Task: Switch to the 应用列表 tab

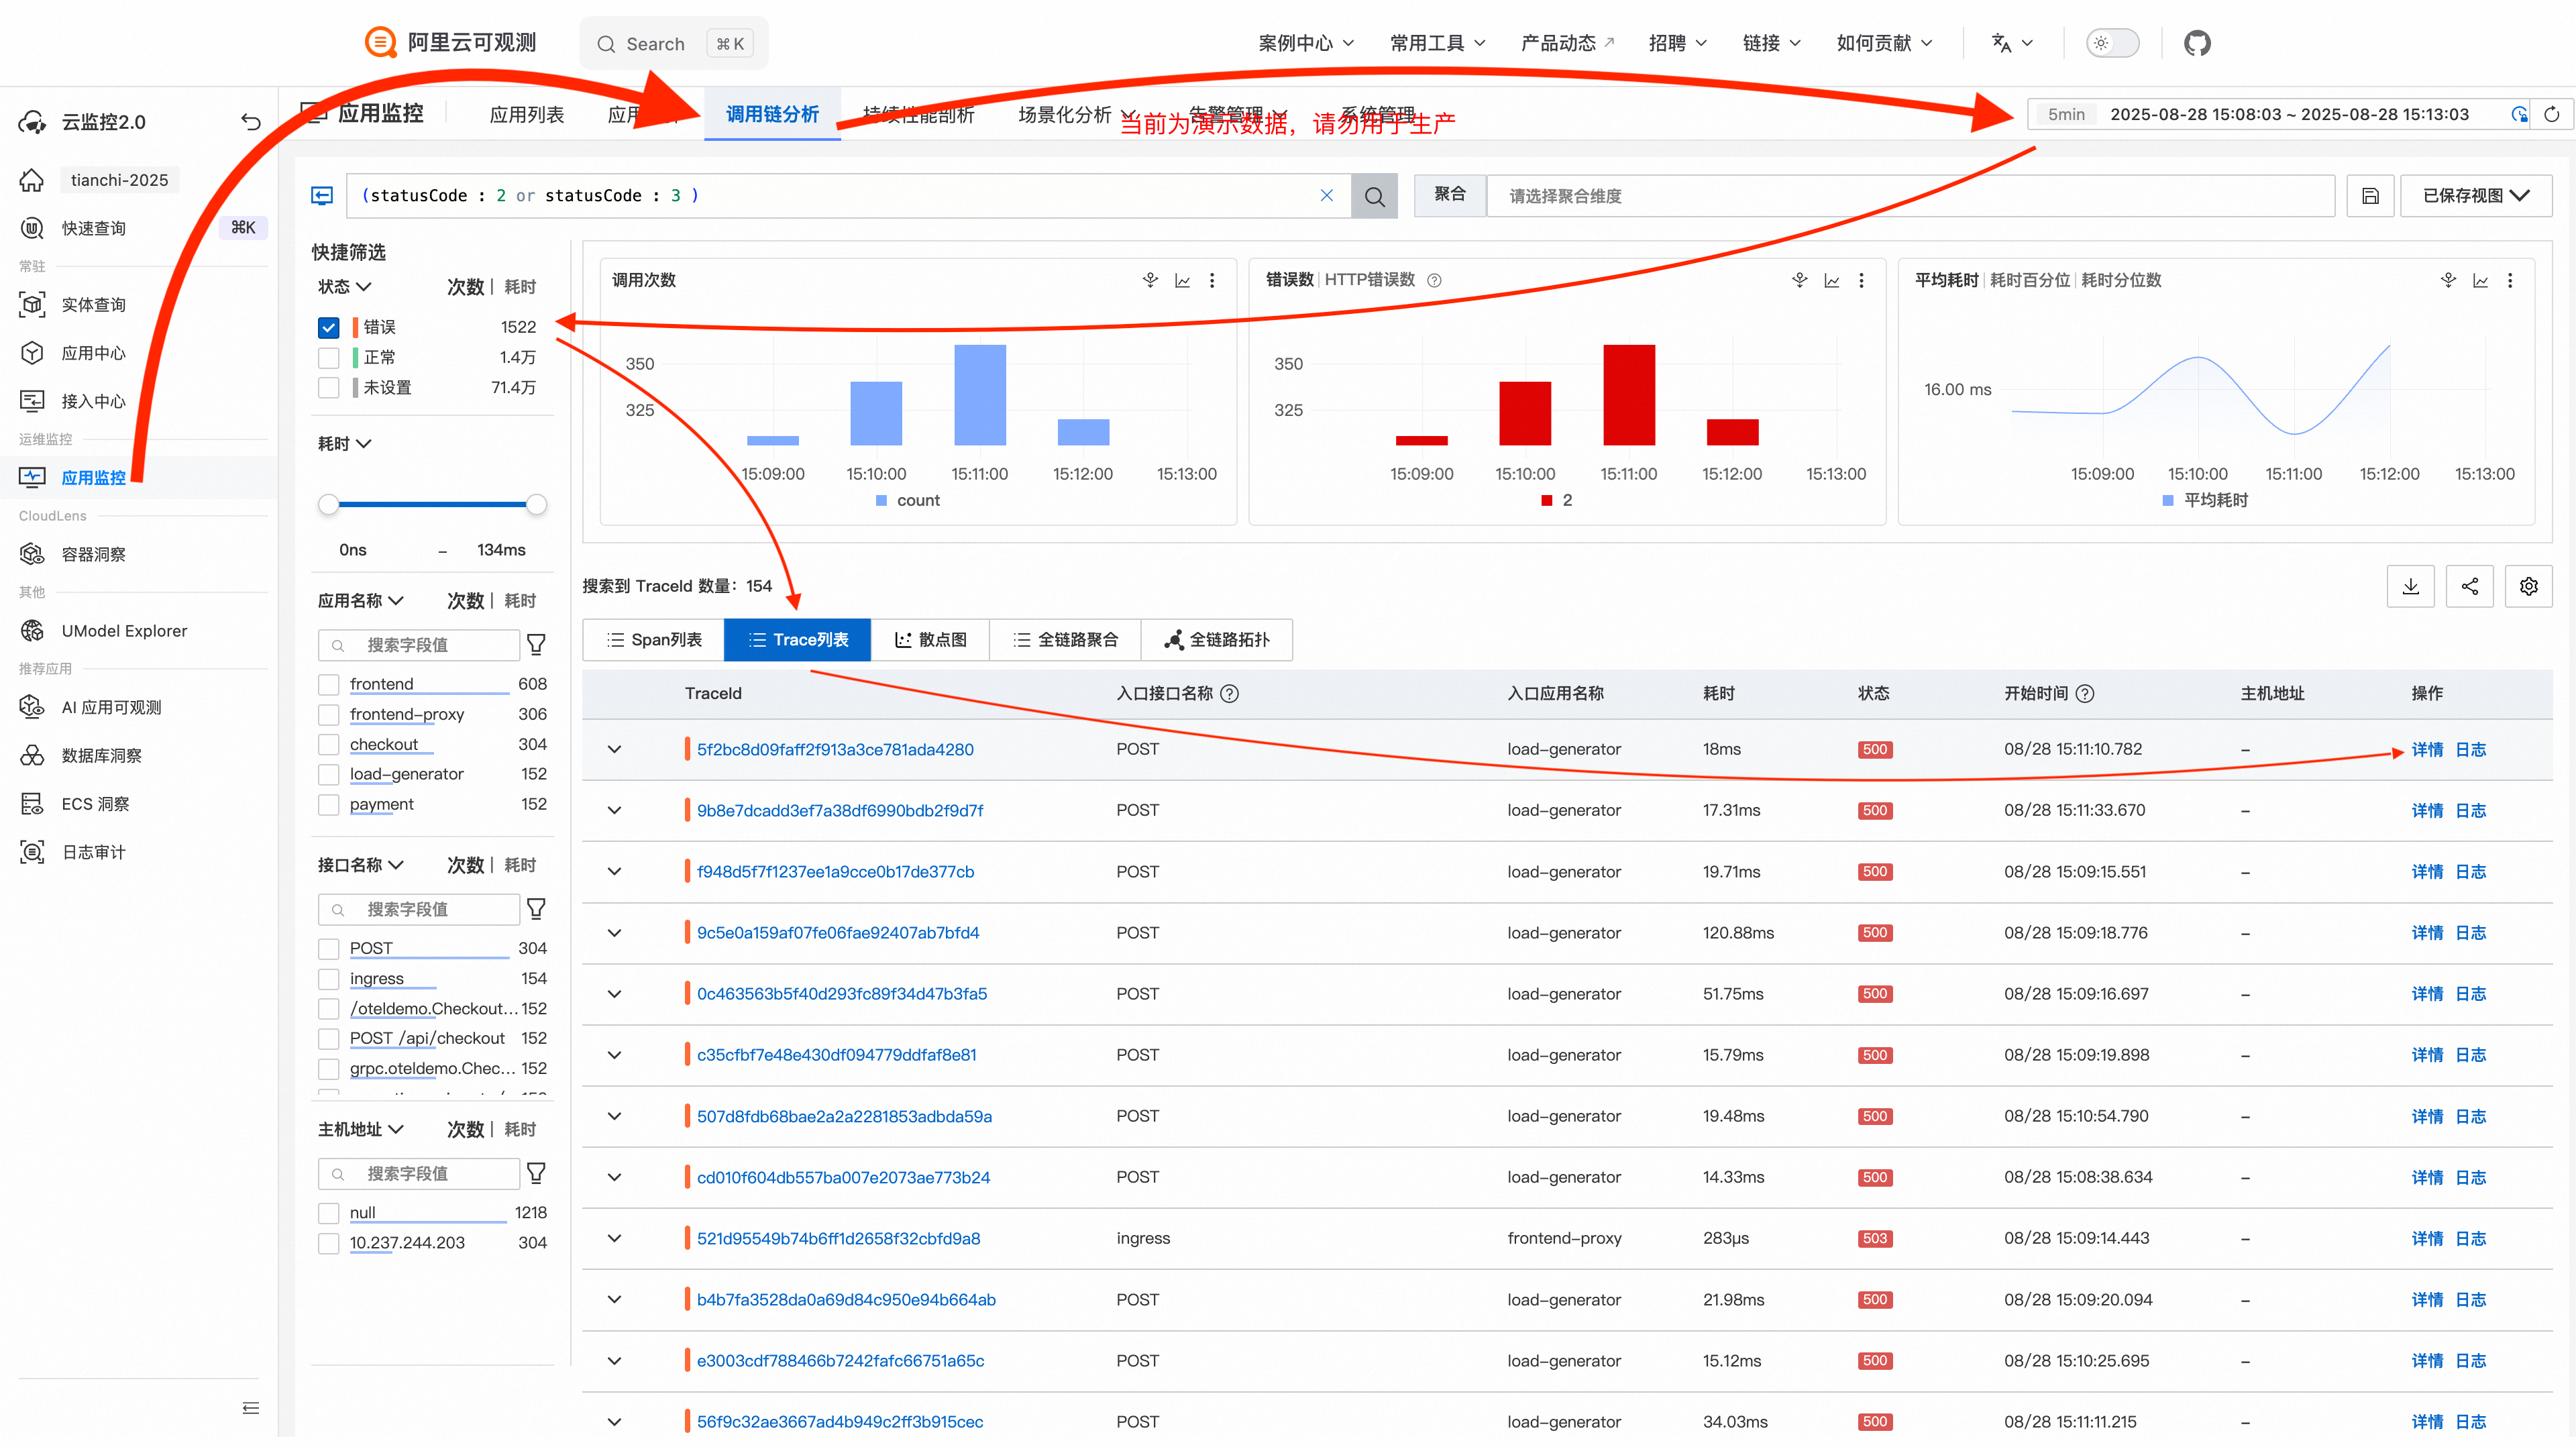Action: point(526,115)
